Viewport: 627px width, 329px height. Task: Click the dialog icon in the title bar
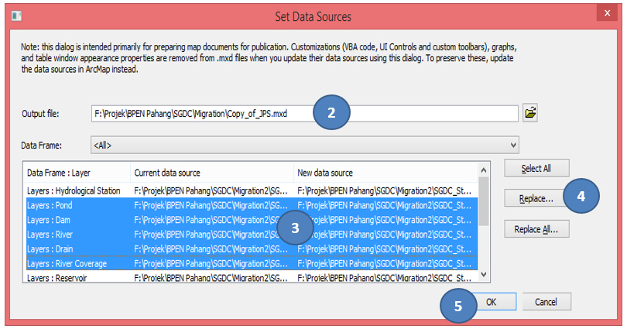tap(17, 15)
